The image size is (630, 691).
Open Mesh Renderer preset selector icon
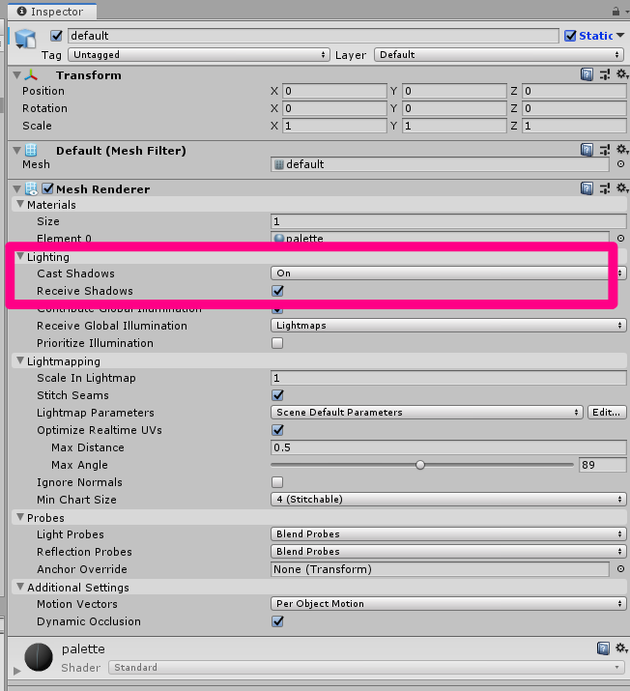pos(605,188)
